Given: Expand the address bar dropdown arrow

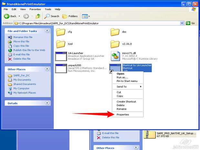Looking at the screenshot, I should tap(182, 23).
